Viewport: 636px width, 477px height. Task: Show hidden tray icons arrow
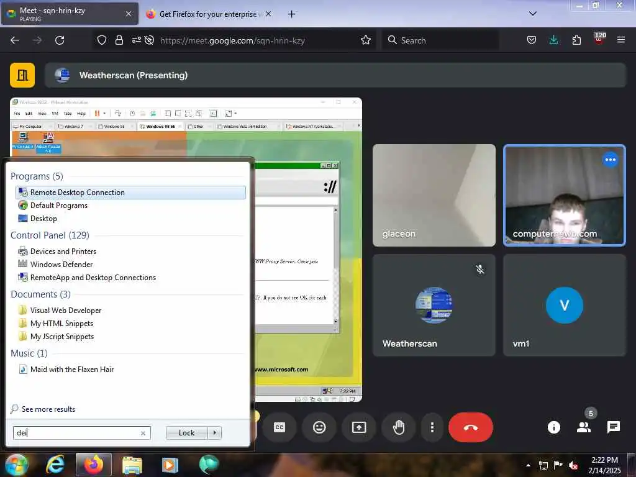(x=528, y=465)
